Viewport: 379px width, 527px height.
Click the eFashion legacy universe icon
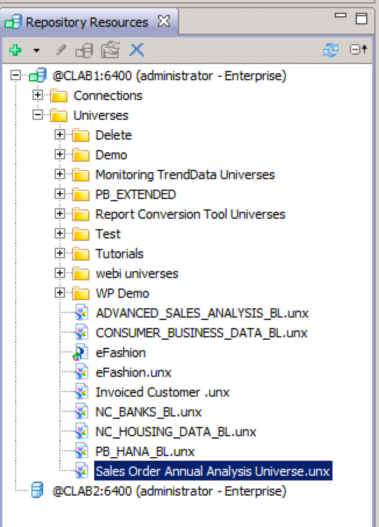pos(81,352)
